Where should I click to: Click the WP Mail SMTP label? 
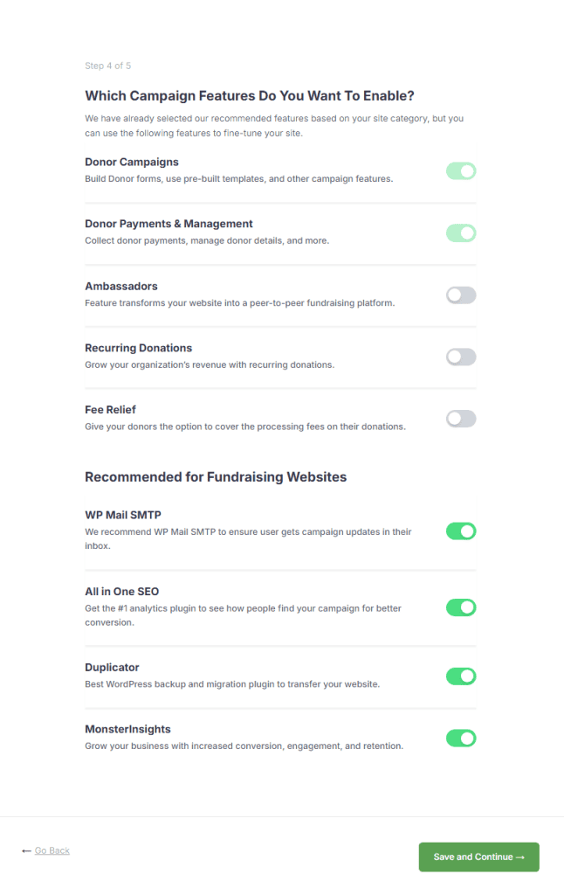click(125, 515)
